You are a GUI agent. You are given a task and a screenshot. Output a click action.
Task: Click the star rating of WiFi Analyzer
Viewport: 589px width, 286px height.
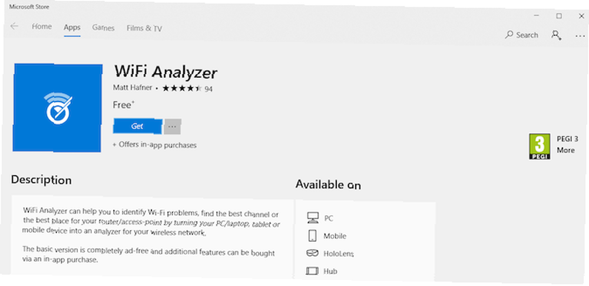click(x=182, y=88)
